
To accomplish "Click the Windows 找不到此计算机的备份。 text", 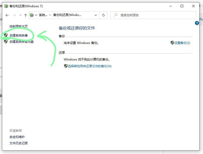I will pyautogui.click(x=87, y=59).
